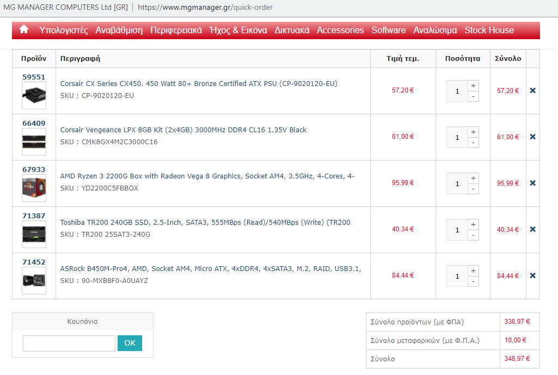Viewport: 558px width, 375px height.
Task: Open Corsair Vengeance LPX 8GB Kit link
Action: coord(183,130)
